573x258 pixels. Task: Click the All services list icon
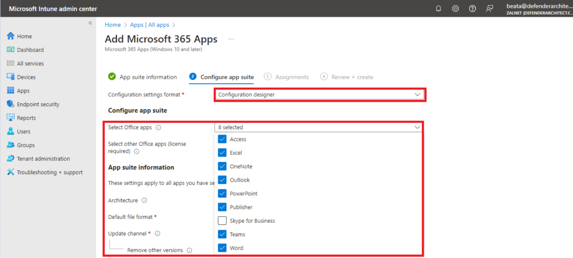coord(11,63)
